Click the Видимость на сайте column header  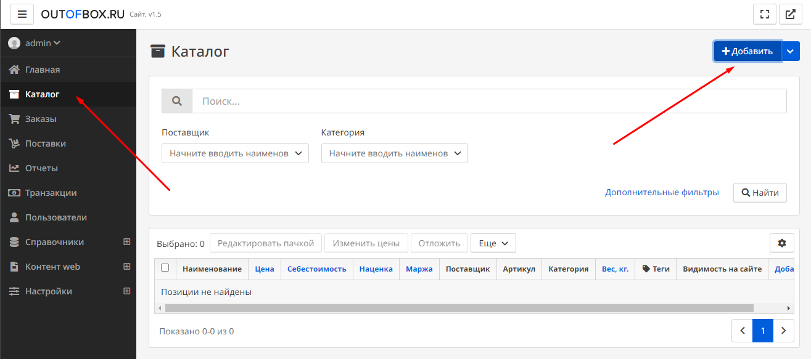(x=722, y=269)
